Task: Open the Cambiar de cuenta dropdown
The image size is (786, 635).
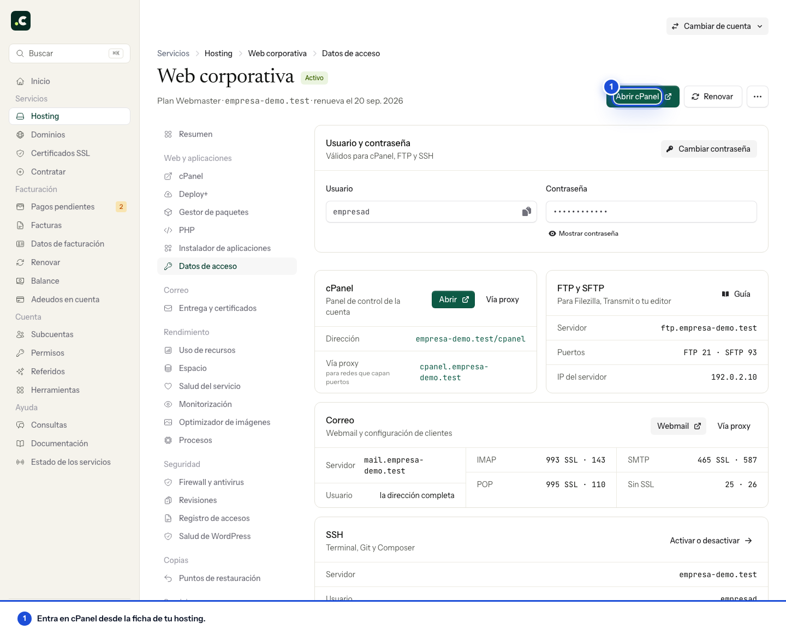Action: 717,26
